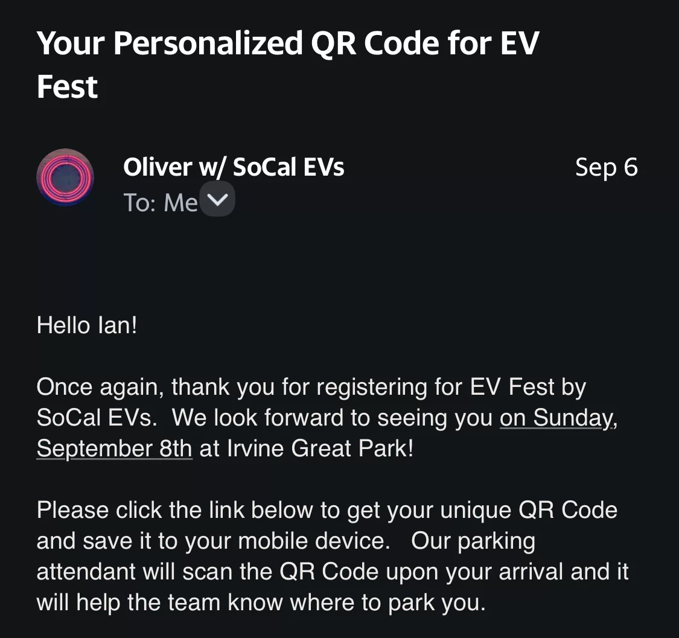This screenshot has width=679, height=638.
Task: Click the phrase 'upon your arrival' in the body
Action: (474, 572)
